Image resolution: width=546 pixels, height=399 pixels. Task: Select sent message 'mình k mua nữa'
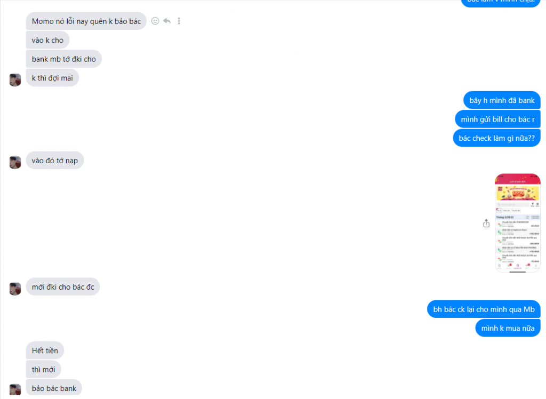(508, 328)
